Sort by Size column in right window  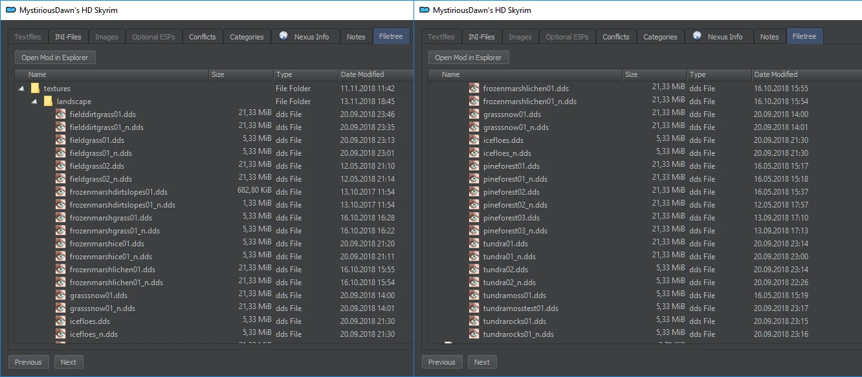tap(655, 74)
